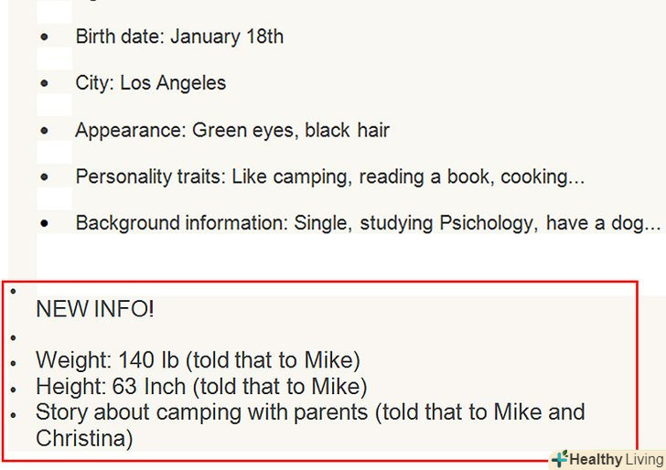Select the Birth date: January 18th line
The image size is (666, 470).
coord(179,37)
